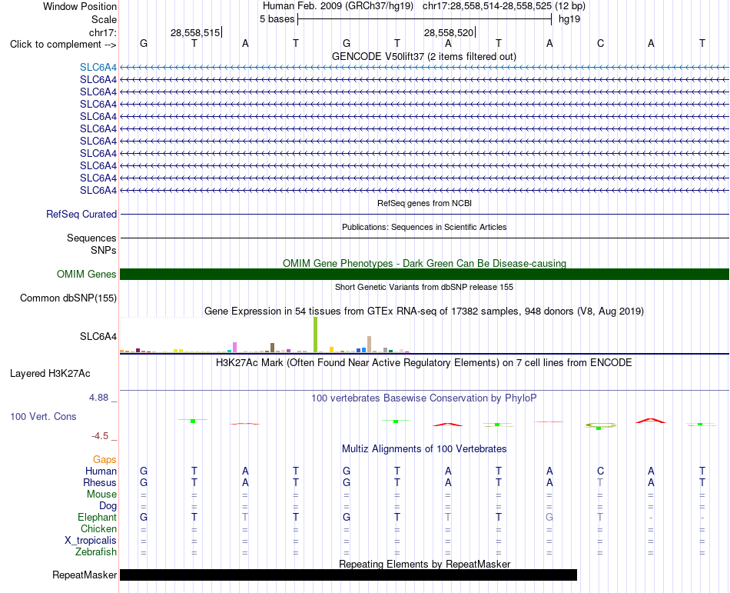Open 'H3K27Ac Mark' ENCODE track title
The height and width of the screenshot is (593, 730).
point(424,363)
